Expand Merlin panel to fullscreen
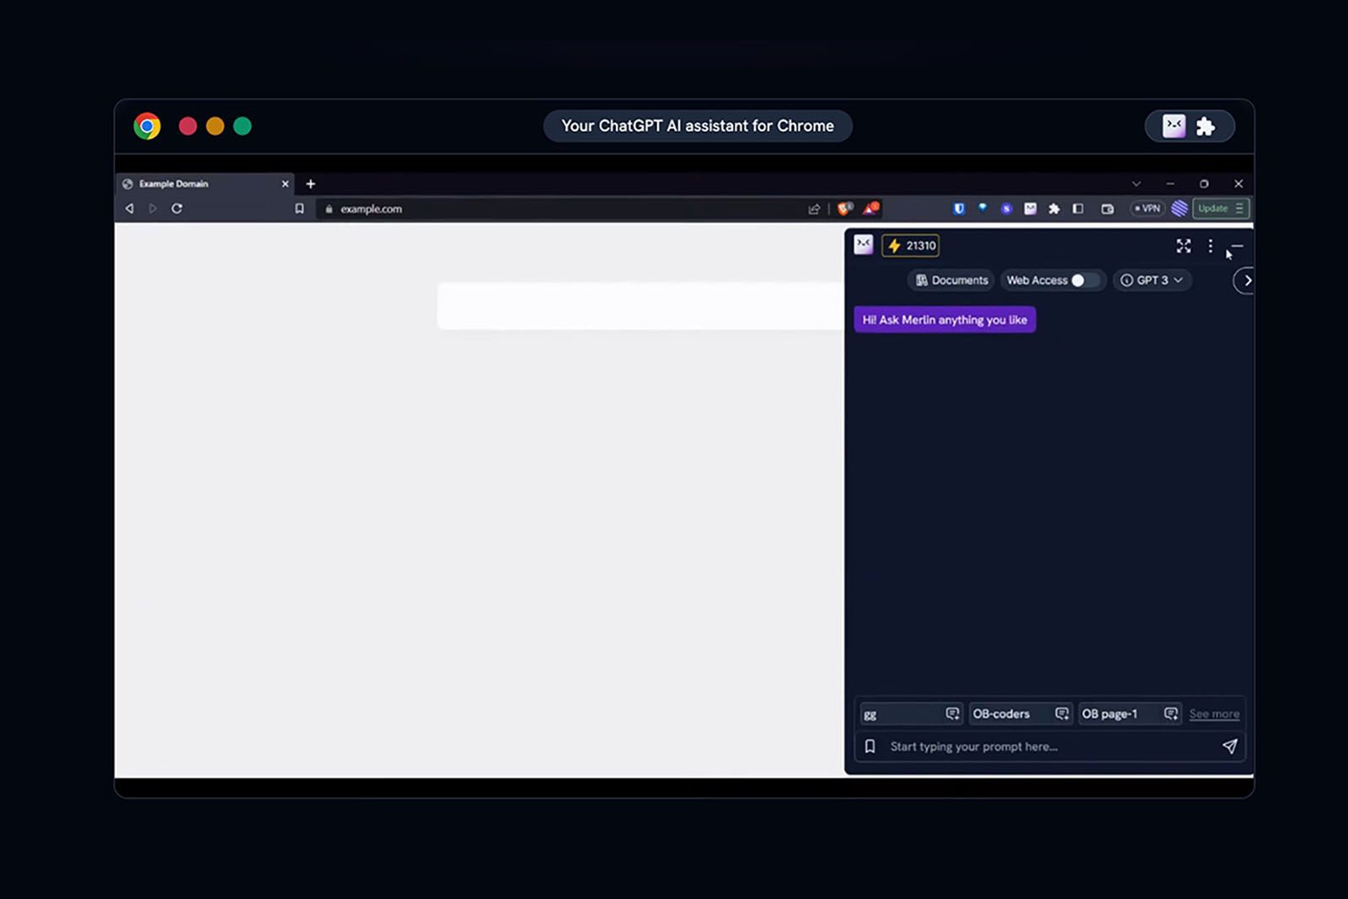 1184,246
